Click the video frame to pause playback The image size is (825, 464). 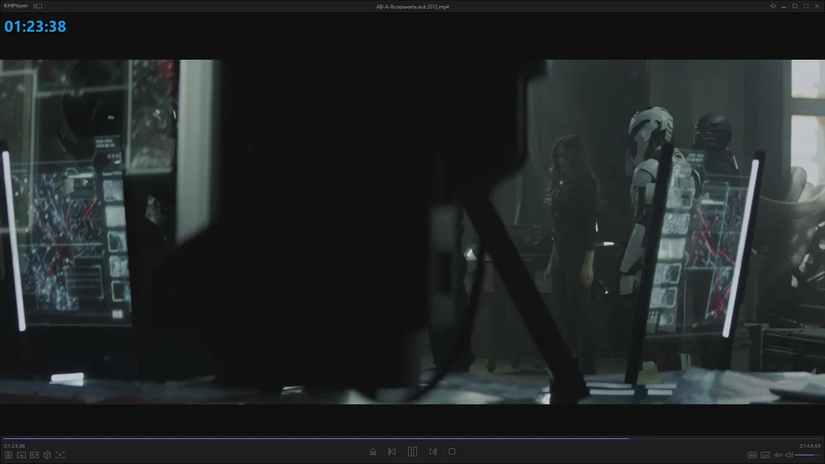click(412, 232)
